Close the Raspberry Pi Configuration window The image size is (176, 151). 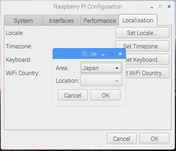point(169,7)
